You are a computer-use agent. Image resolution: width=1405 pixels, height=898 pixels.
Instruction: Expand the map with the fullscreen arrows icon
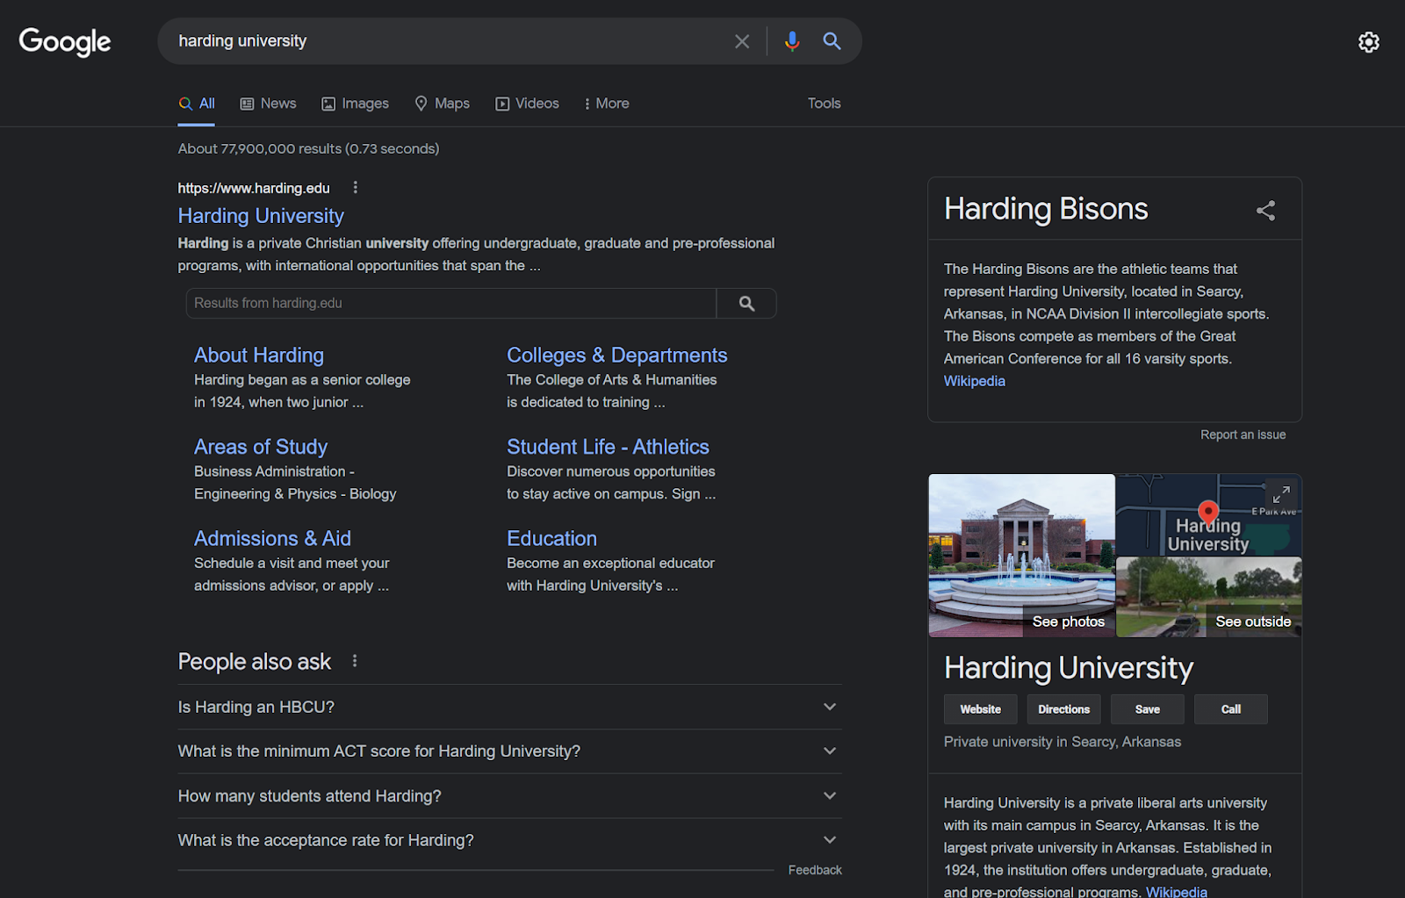[x=1281, y=494]
